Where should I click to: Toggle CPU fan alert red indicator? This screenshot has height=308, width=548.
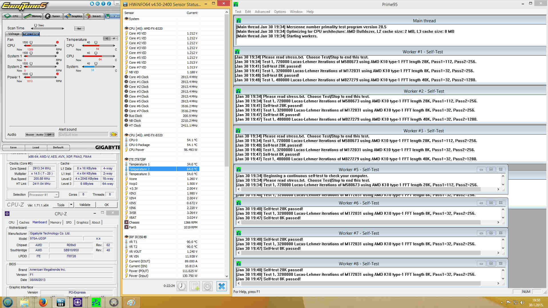(57, 42)
